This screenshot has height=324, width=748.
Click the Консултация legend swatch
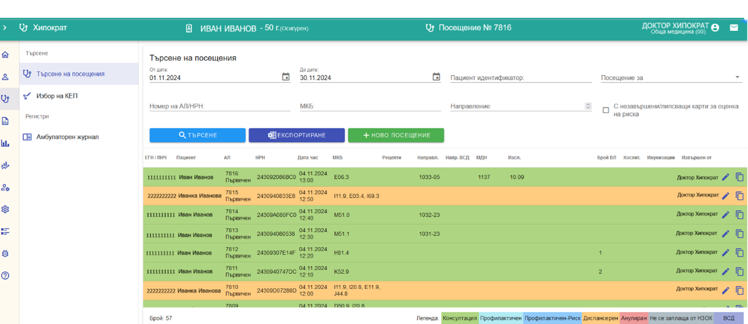(x=460, y=318)
